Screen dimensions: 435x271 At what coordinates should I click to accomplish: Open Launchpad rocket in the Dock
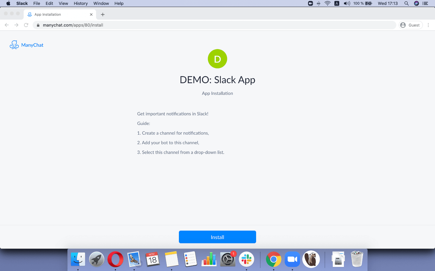pos(97,259)
